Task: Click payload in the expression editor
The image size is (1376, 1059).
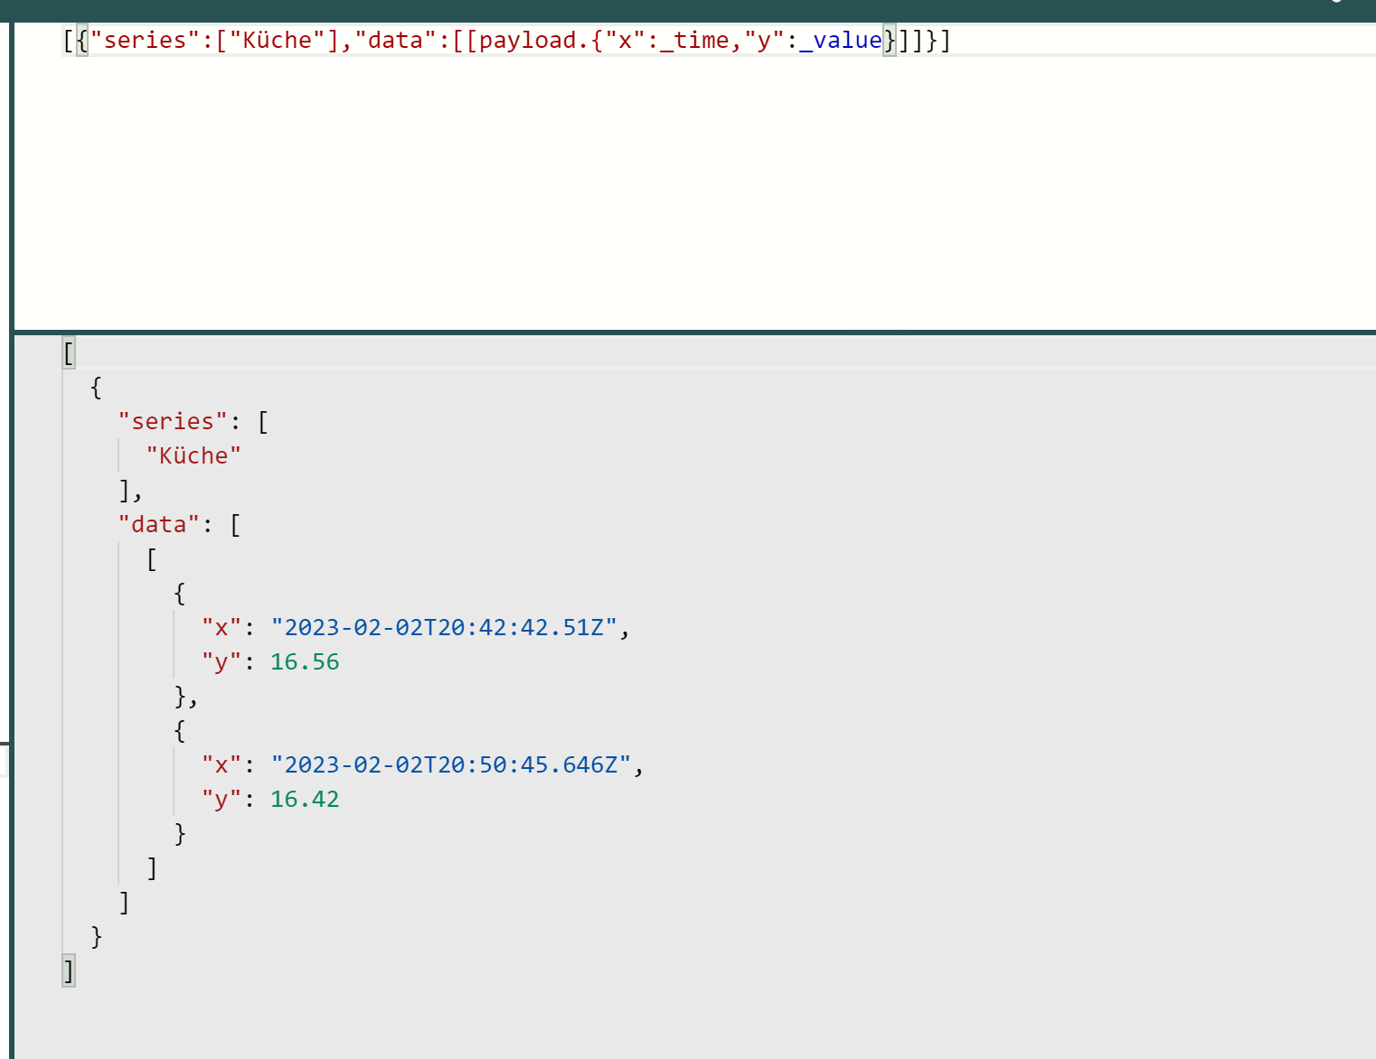Action: click(x=528, y=41)
